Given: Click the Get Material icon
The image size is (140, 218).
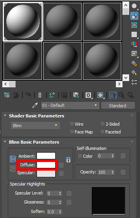Looking at the screenshot, I should pyautogui.click(x=7, y=95).
